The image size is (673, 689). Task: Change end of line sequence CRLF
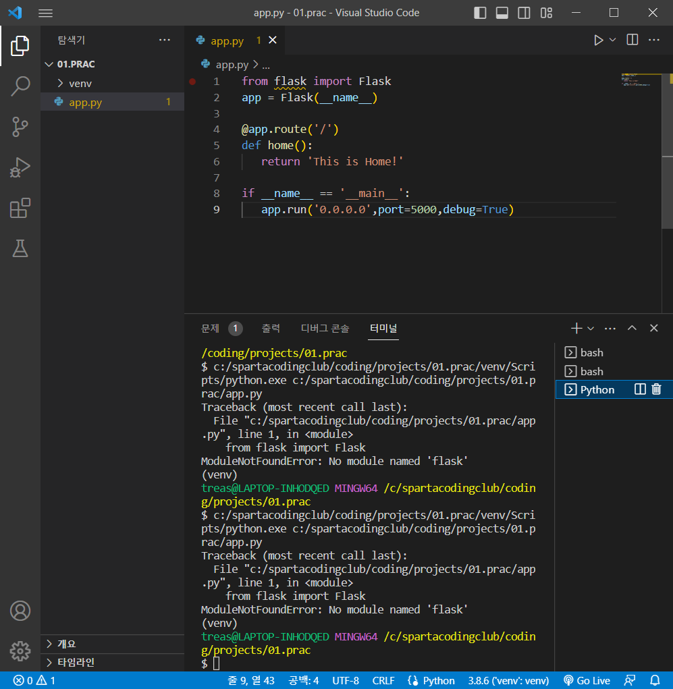pos(383,680)
